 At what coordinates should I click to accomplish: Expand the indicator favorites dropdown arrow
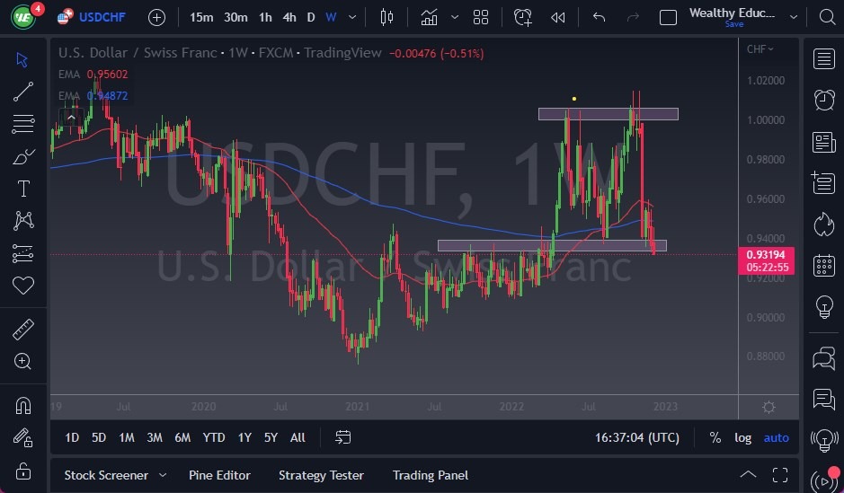point(455,17)
